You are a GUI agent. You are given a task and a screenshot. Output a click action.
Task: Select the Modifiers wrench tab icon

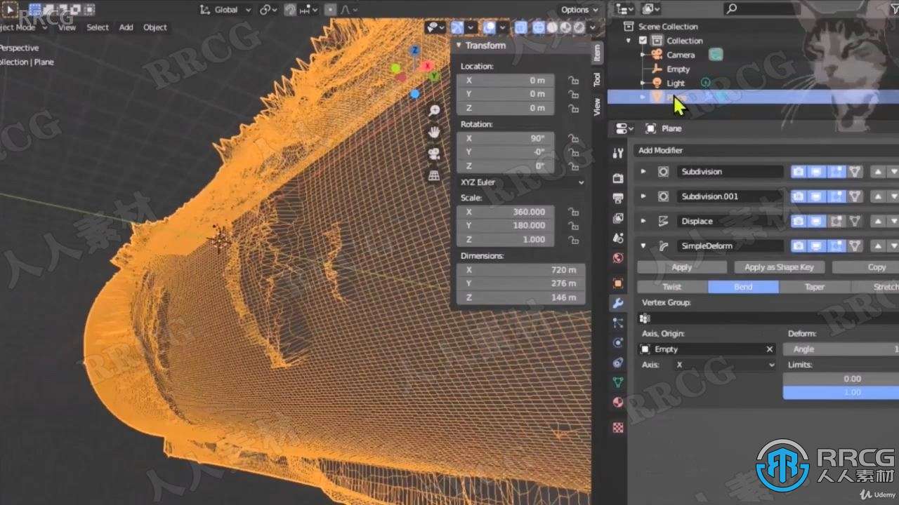point(618,303)
